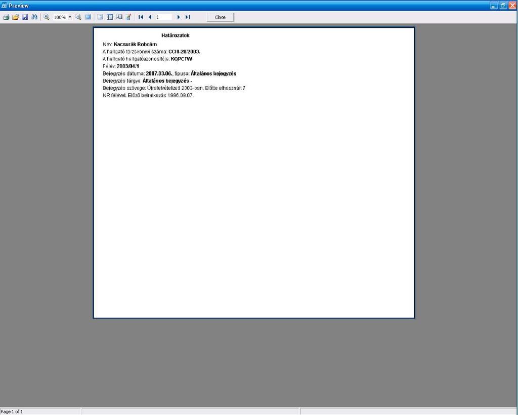Screen dimensions: 518x415
Task: Go to next page arrow
Action: 179,17
